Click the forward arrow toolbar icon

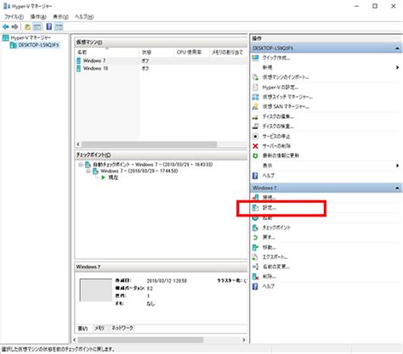pyautogui.click(x=15, y=27)
